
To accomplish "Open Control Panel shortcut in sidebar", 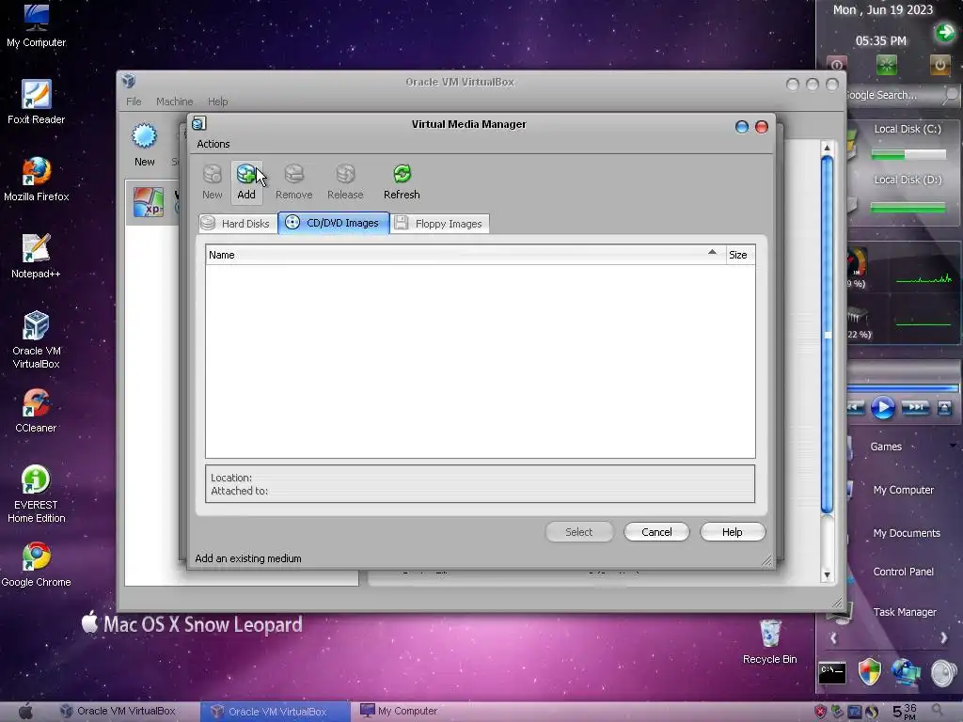I will (903, 572).
